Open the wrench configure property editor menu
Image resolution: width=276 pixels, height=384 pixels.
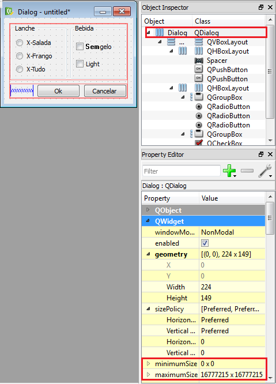coord(265,171)
